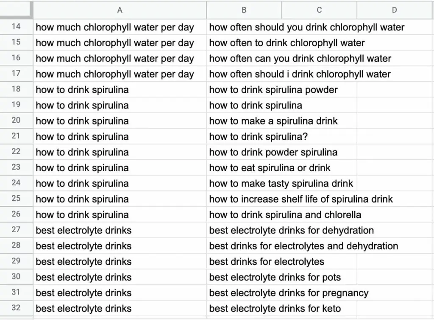
Task: Select row 17 header
Action: pyautogui.click(x=16, y=74)
